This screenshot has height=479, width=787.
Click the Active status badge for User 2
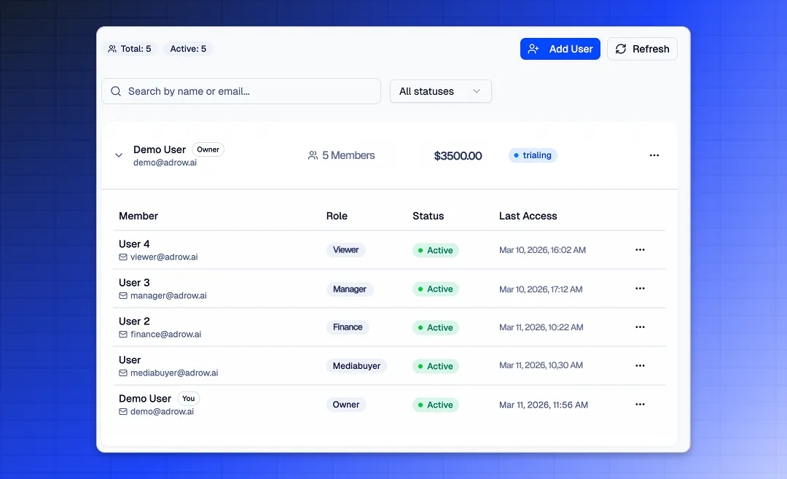435,328
